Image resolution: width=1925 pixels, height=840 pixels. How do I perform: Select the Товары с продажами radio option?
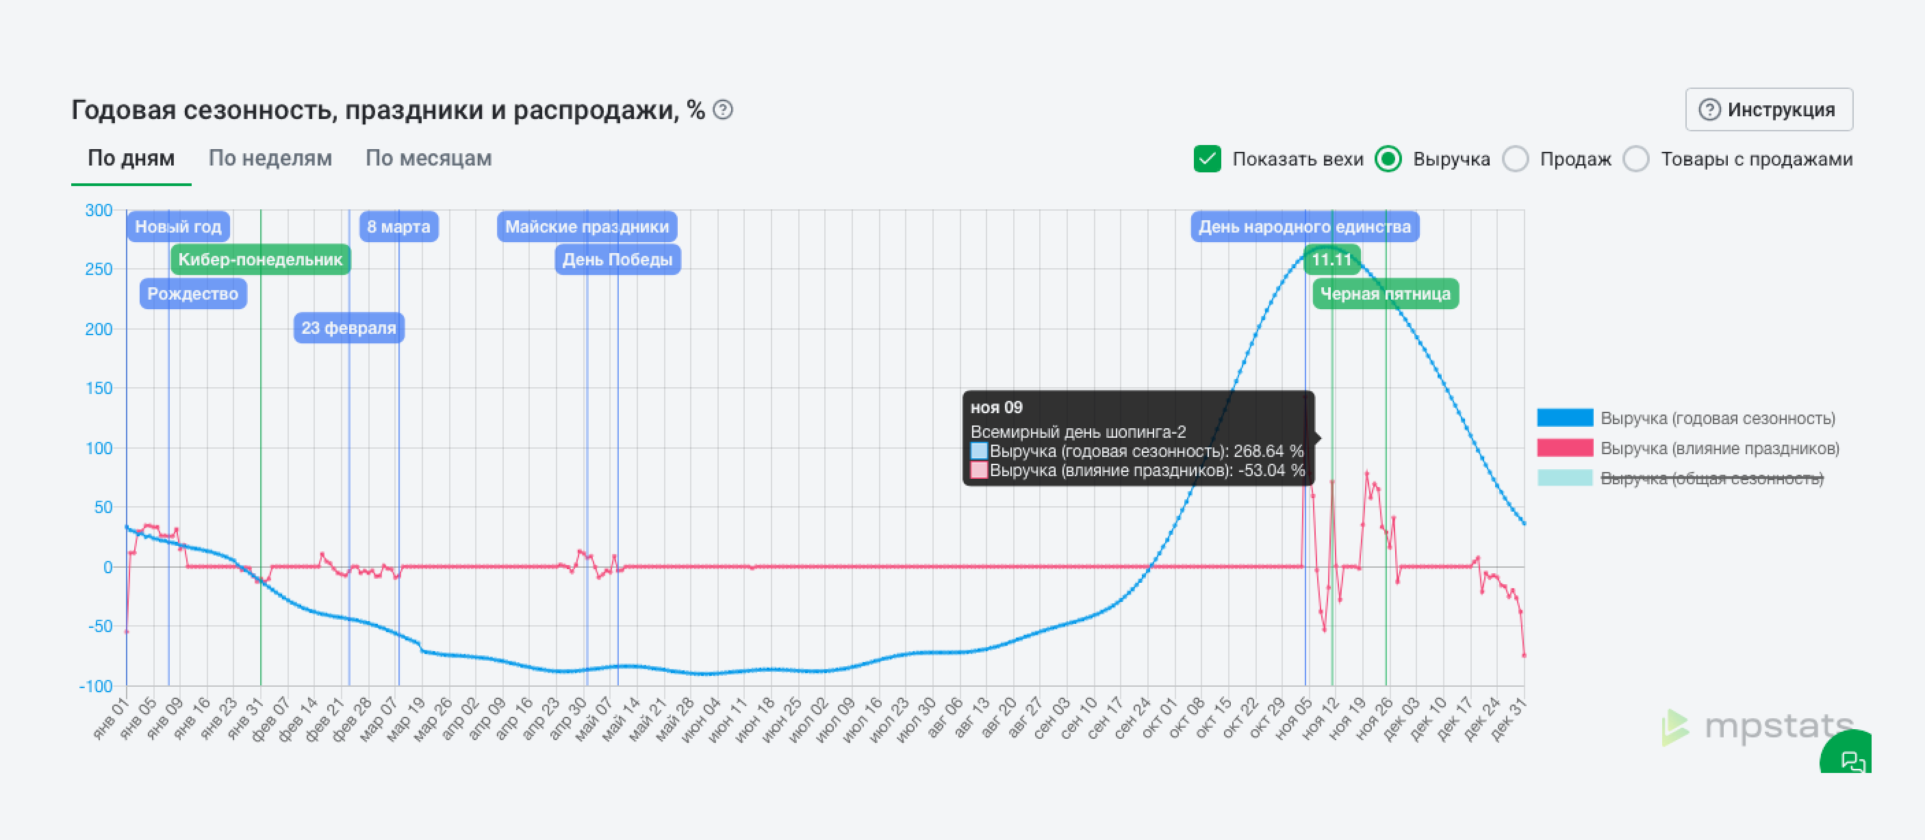[1636, 159]
